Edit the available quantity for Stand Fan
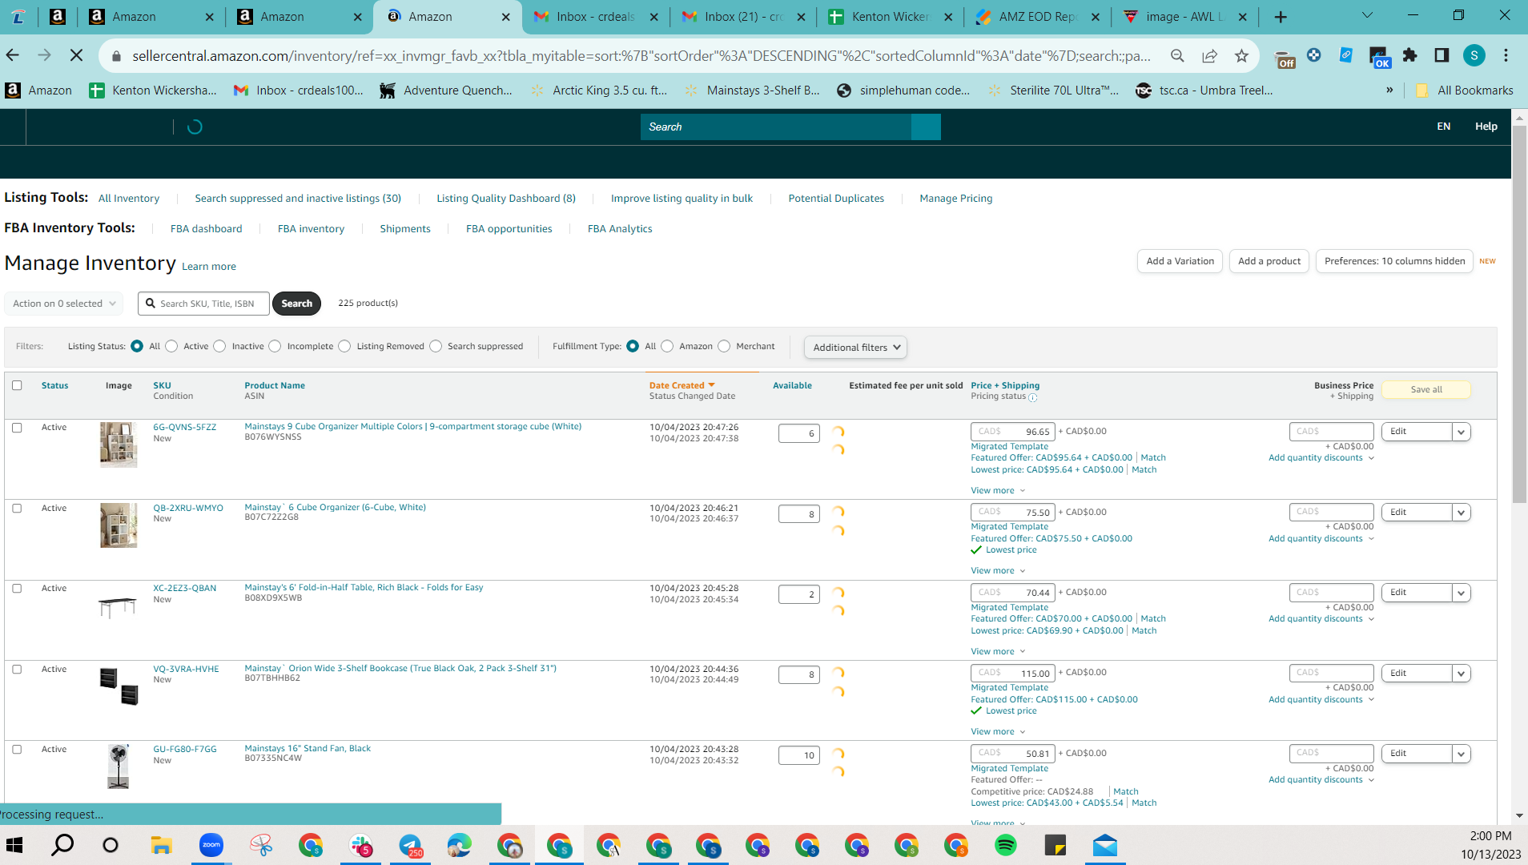 click(x=798, y=755)
